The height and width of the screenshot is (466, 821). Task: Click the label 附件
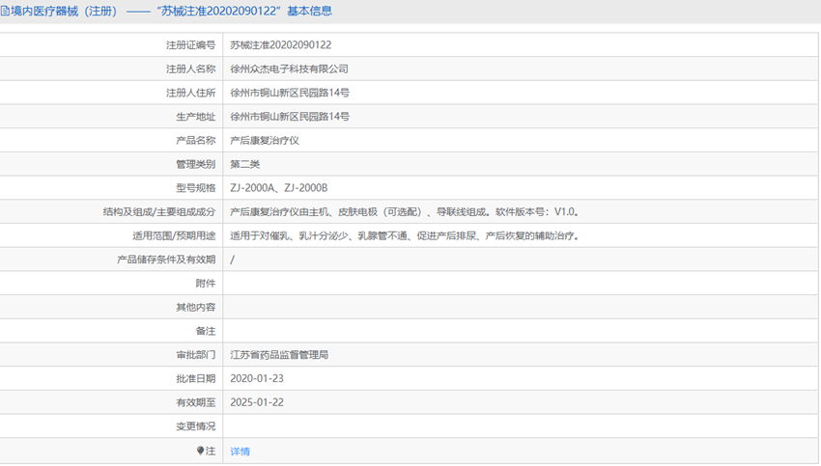pyautogui.click(x=205, y=284)
